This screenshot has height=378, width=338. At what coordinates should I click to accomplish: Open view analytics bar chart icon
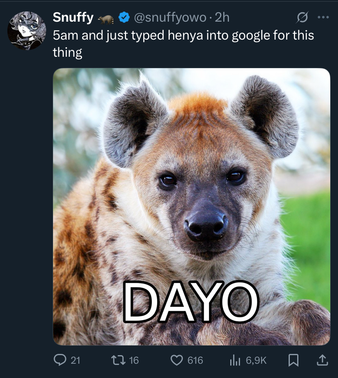pos(234,360)
